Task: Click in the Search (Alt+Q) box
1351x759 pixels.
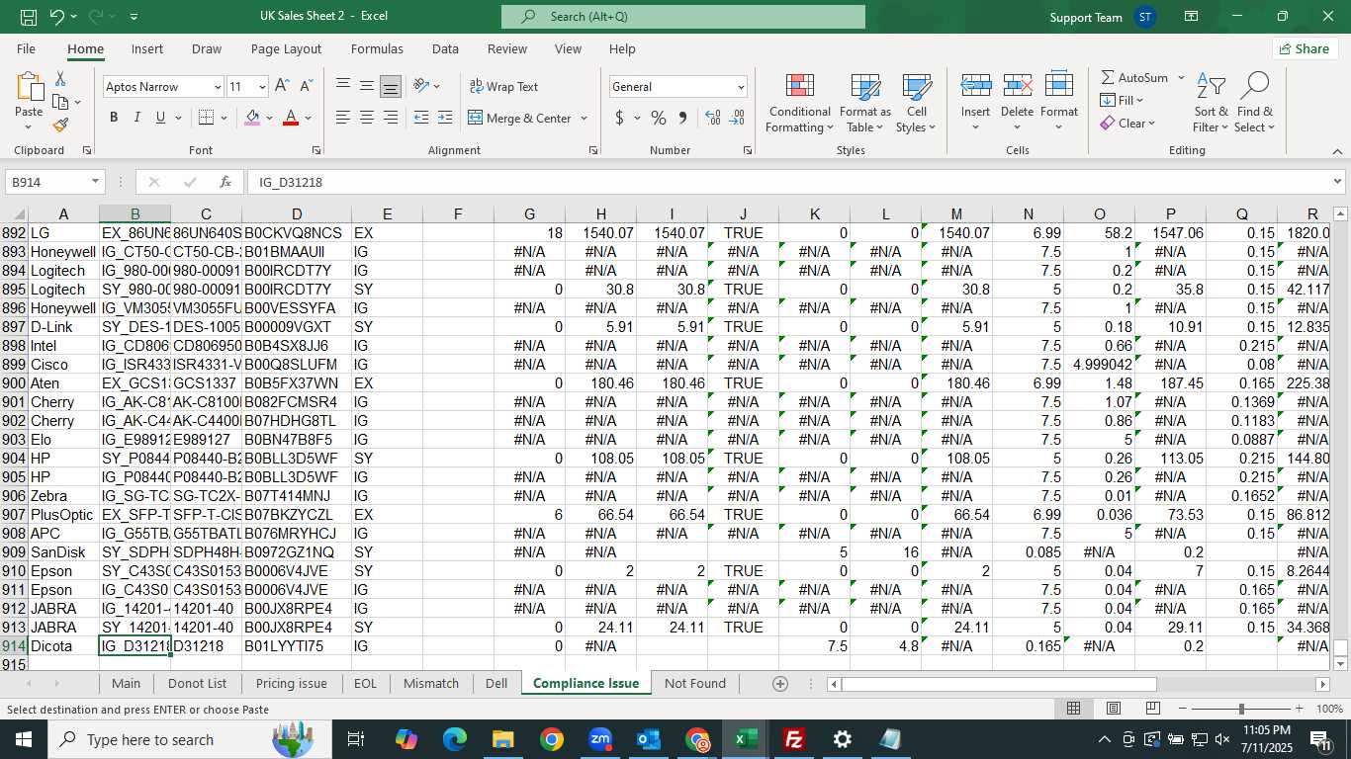Action: tap(683, 17)
